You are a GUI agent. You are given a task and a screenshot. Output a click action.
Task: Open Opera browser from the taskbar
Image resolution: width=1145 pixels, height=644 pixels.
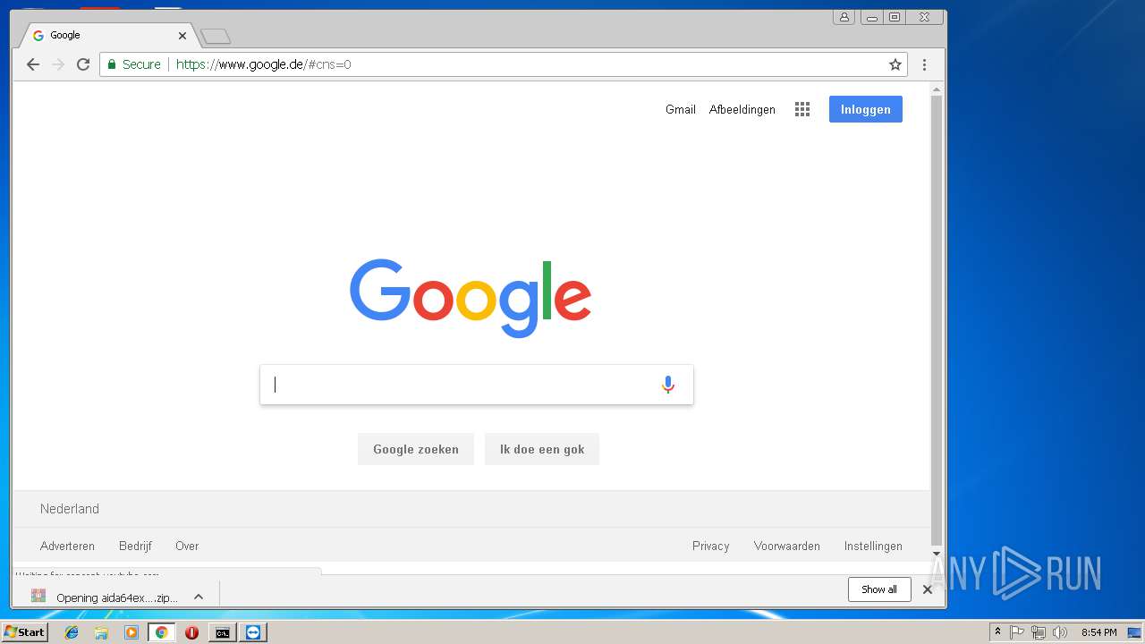[x=191, y=632]
